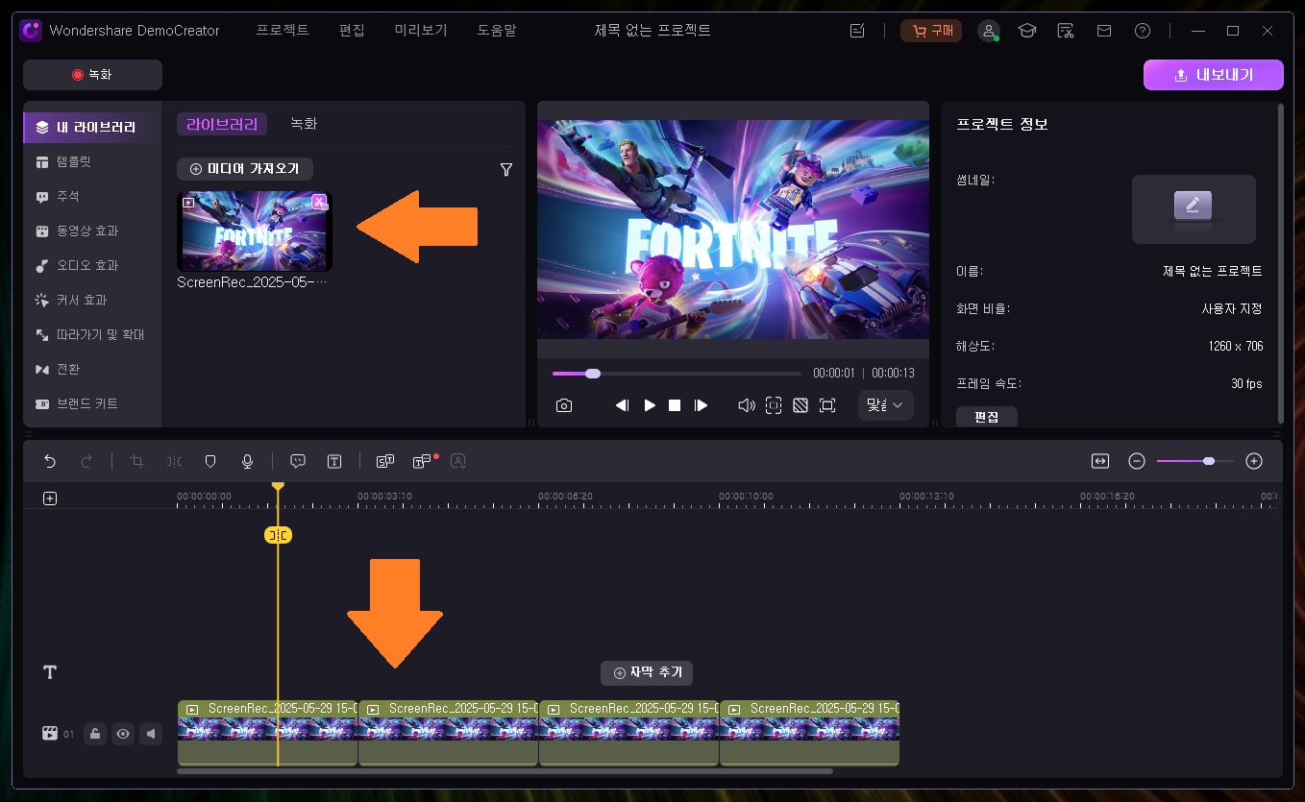The image size is (1305, 802).
Task: Play the preview video
Action: (650, 405)
